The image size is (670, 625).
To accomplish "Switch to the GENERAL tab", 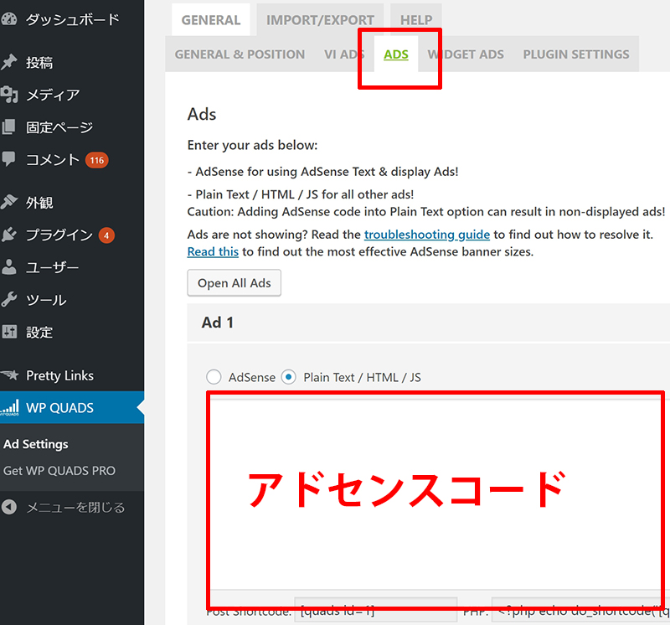I will click(211, 20).
